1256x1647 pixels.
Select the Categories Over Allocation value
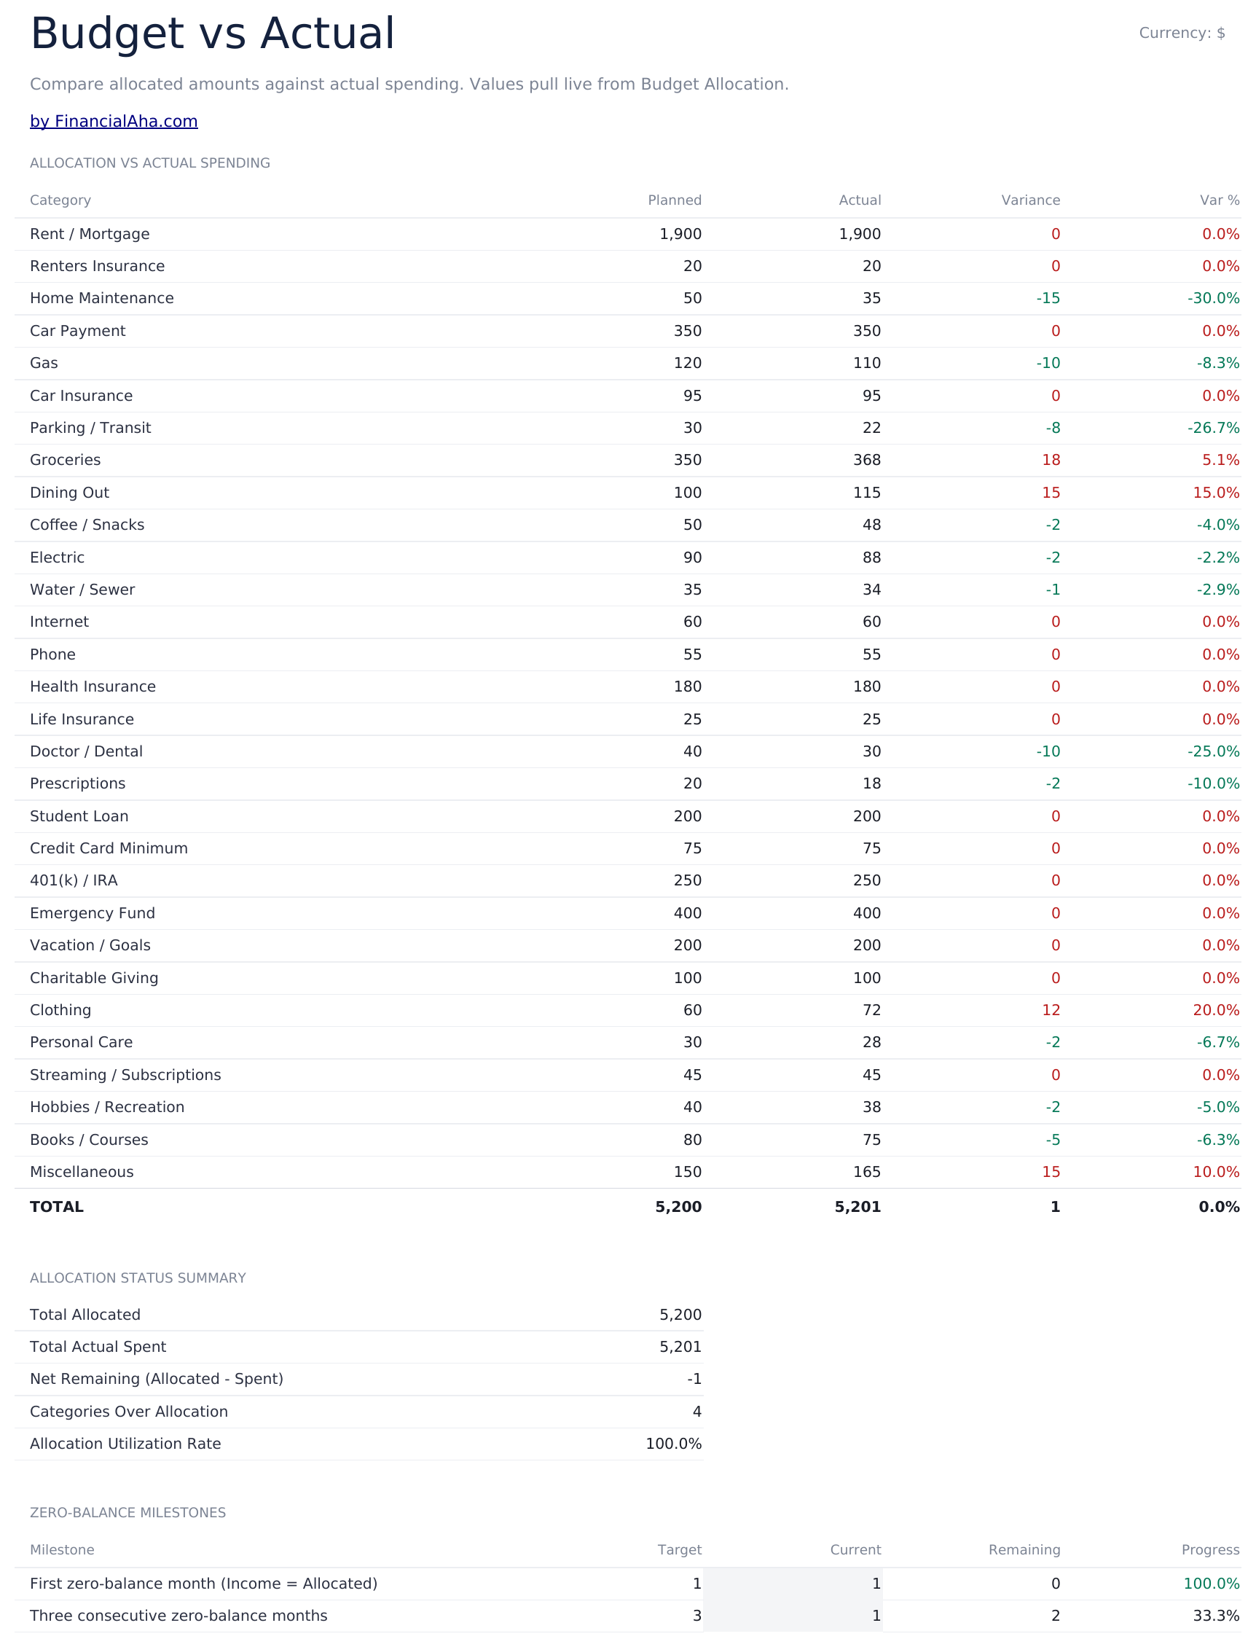696,1412
